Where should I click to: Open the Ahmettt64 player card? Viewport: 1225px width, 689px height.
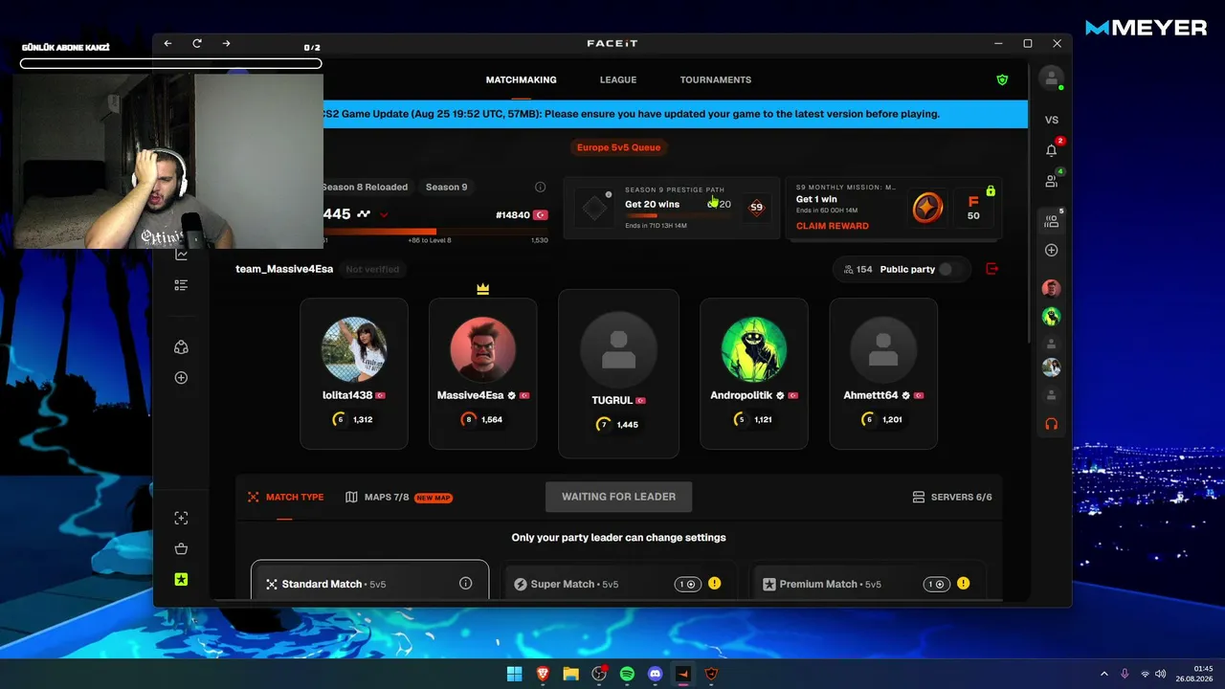883,373
